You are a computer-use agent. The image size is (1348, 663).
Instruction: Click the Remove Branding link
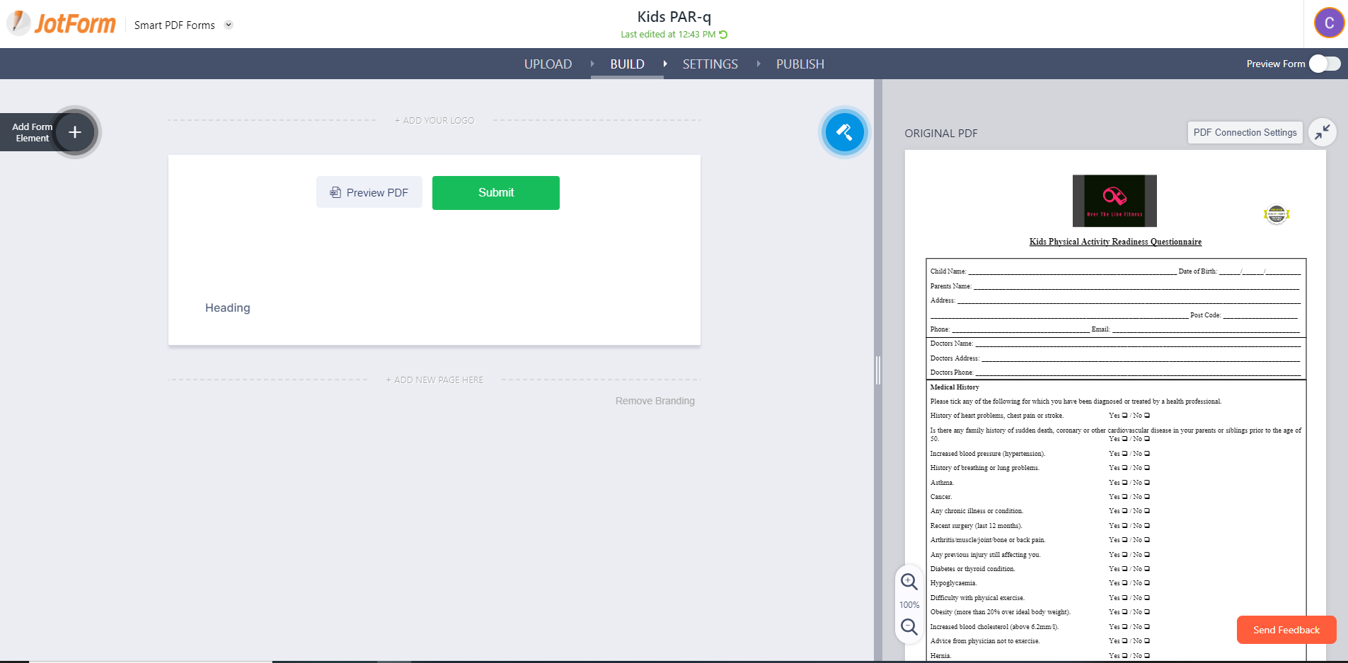(655, 401)
